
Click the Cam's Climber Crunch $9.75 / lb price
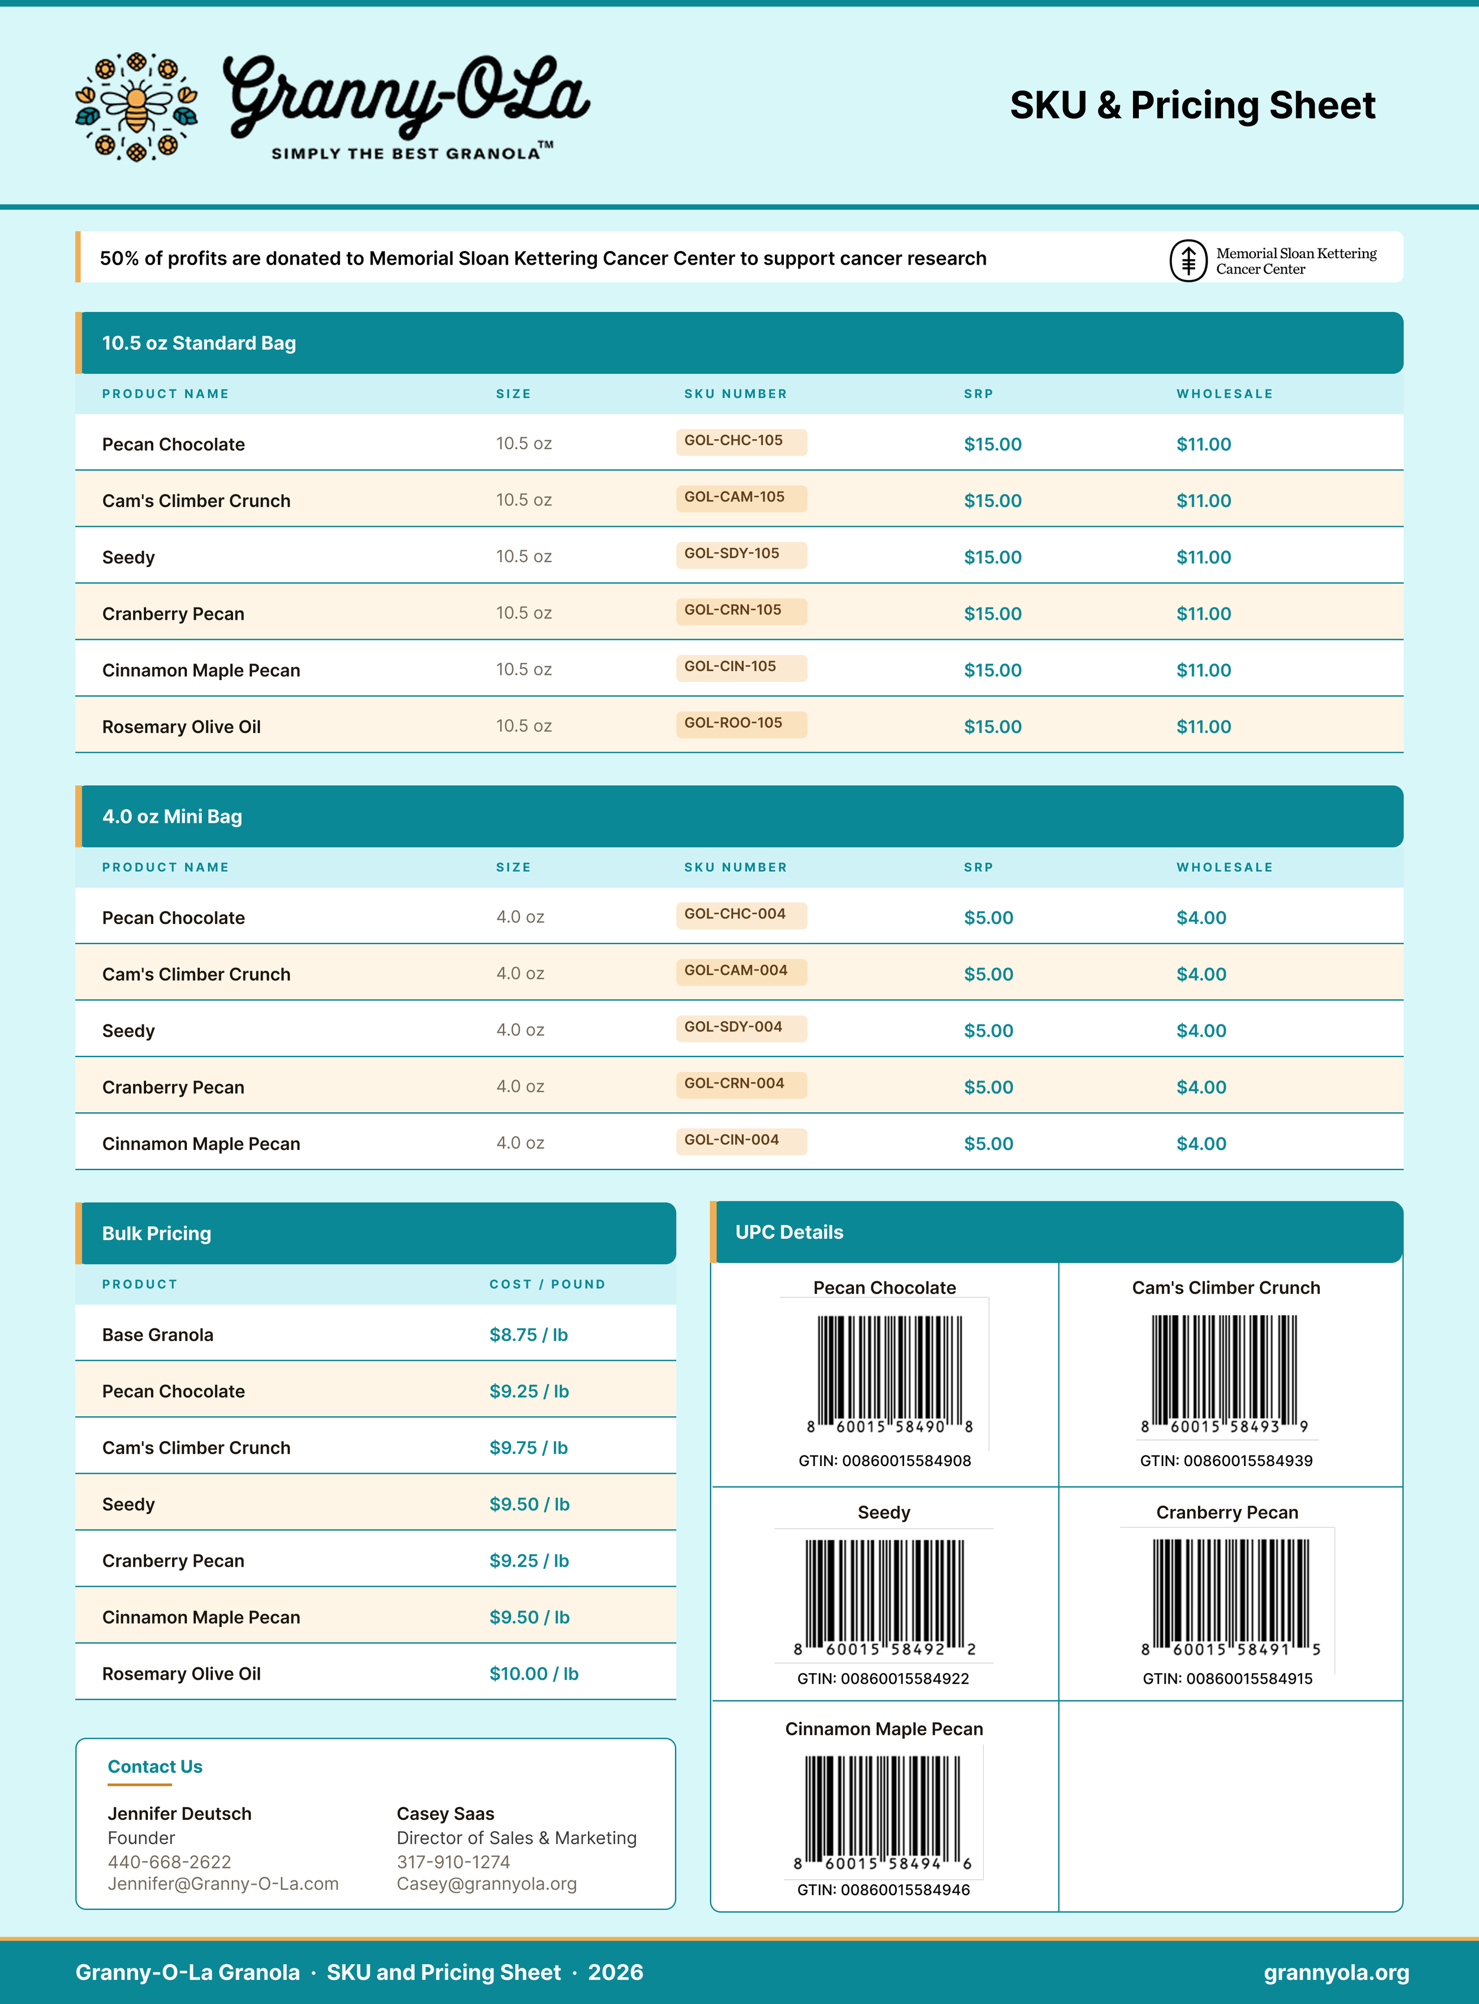(x=528, y=1448)
